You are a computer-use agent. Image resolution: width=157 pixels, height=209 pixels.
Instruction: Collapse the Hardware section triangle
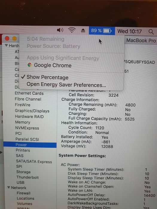6,45
